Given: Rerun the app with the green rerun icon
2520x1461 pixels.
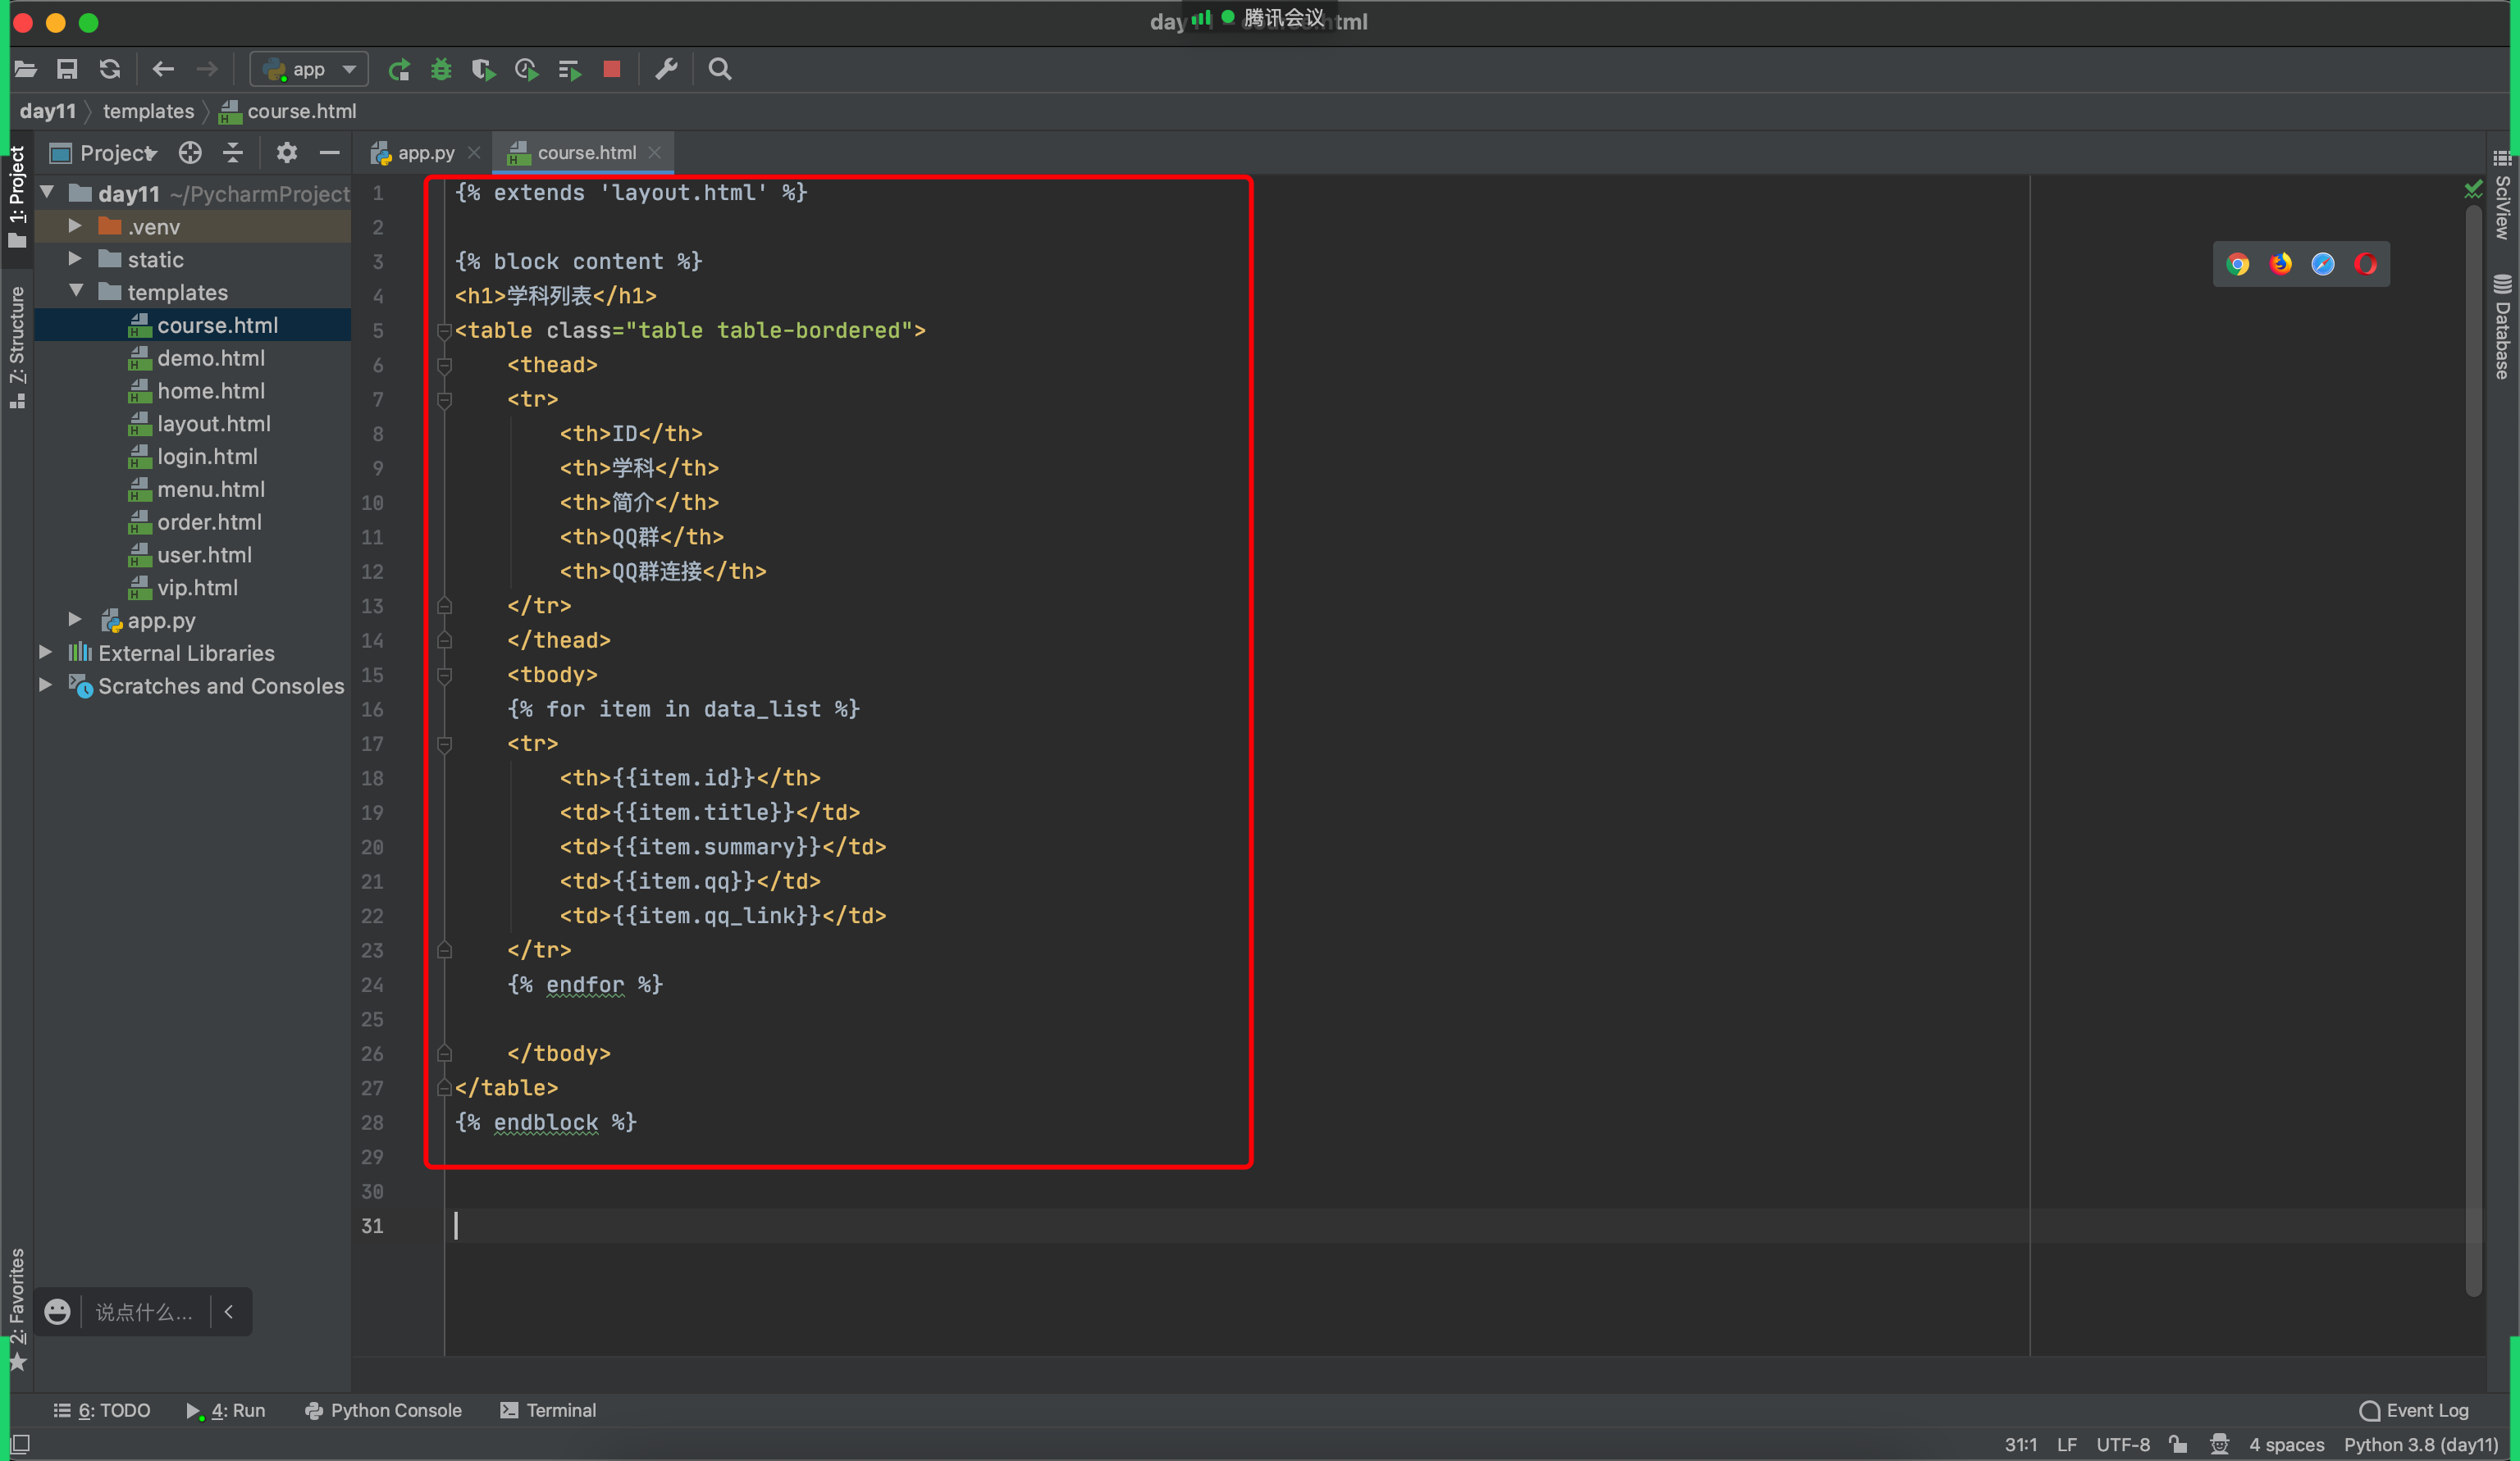Looking at the screenshot, I should (399, 69).
